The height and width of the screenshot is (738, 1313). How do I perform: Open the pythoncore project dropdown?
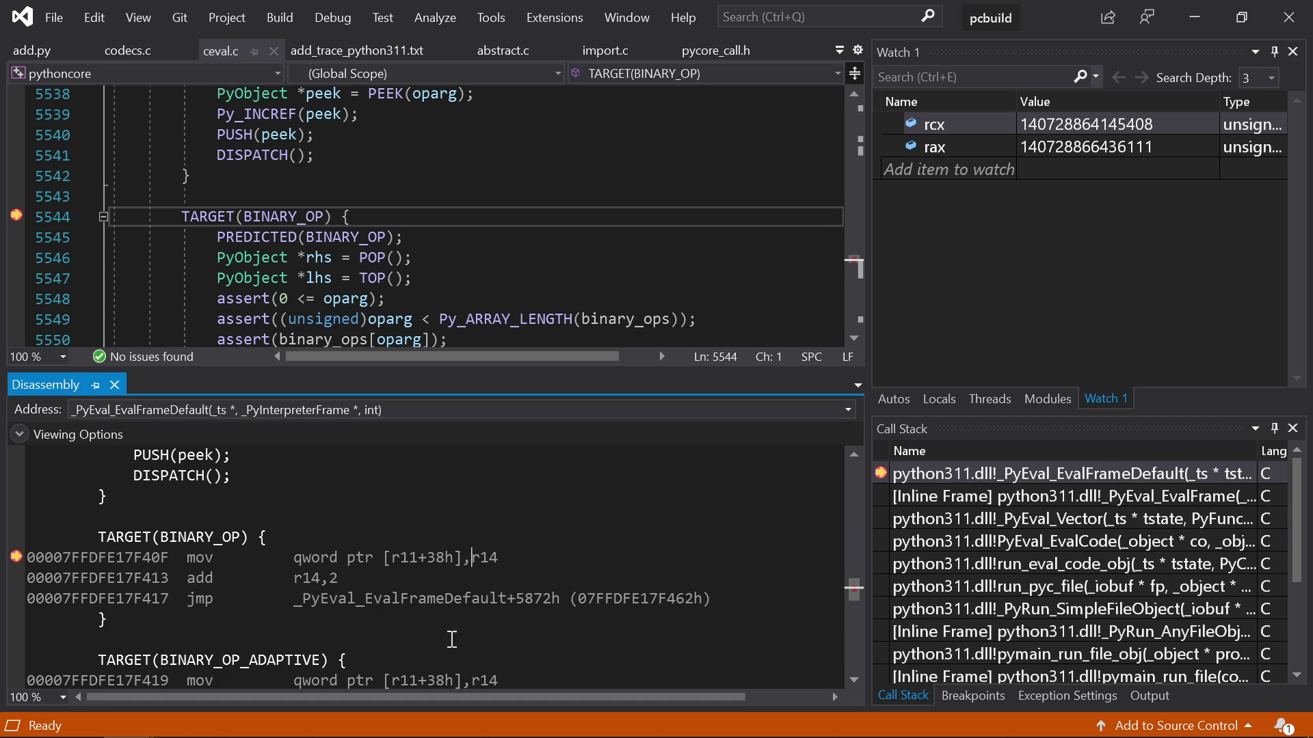click(277, 73)
